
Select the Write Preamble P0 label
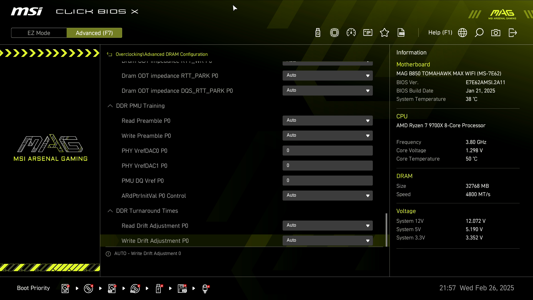pos(146,136)
